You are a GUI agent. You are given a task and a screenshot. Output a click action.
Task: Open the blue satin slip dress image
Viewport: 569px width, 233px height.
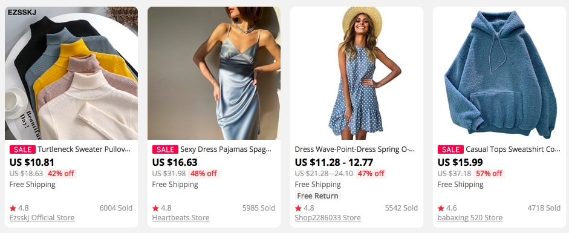pos(213,73)
